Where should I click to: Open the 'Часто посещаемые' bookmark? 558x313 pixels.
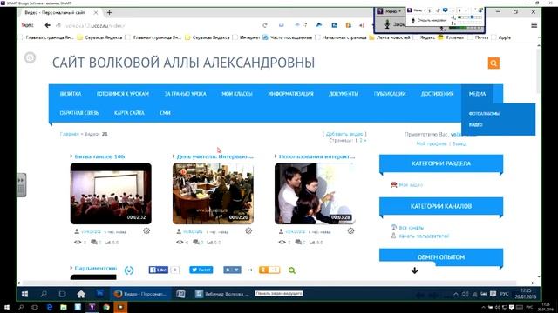[288, 37]
